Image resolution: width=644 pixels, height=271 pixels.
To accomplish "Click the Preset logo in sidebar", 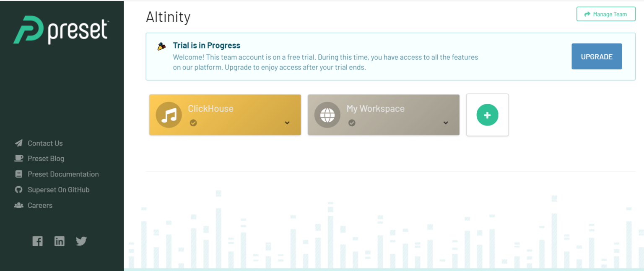I will coord(61,30).
